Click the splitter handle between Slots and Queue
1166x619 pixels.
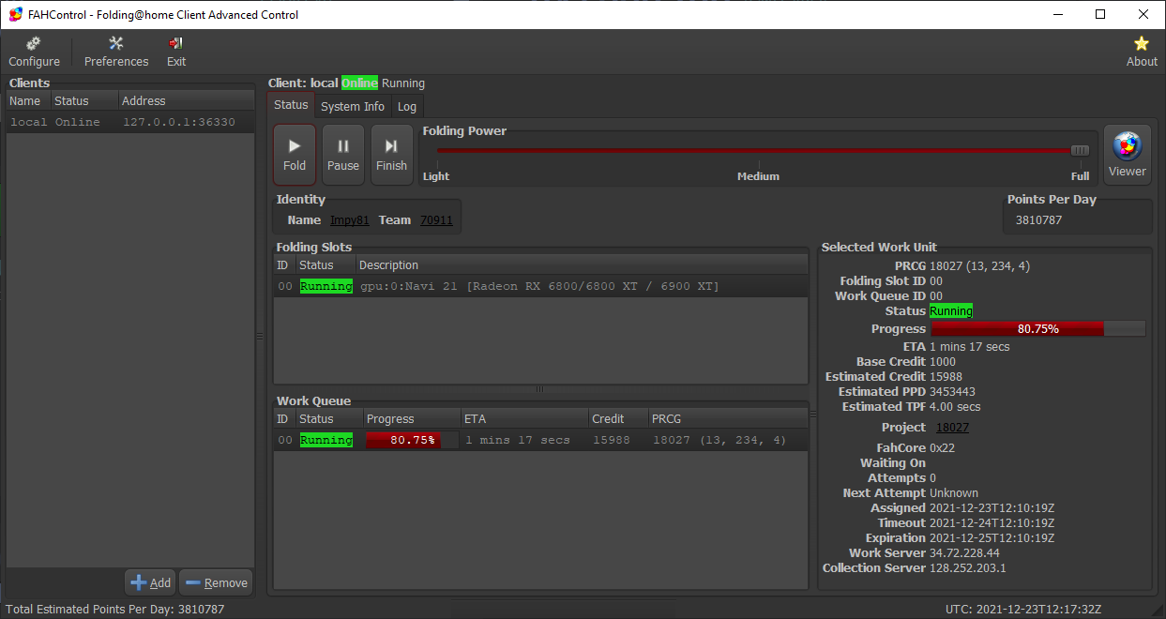coord(540,389)
